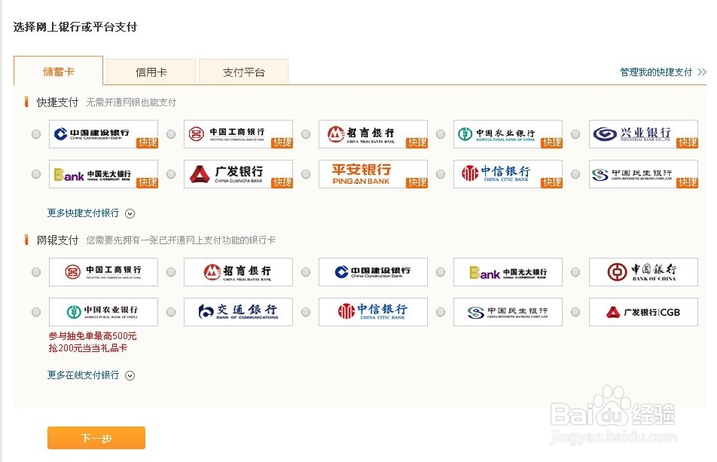
Task: Enable radio button for Industrial Bank quick pay
Action: coord(575,133)
